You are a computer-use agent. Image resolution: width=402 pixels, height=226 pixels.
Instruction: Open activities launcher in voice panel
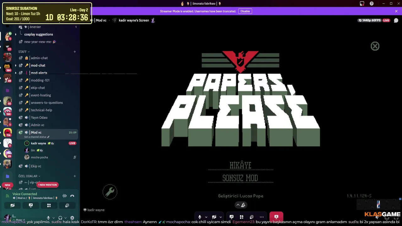click(x=49, y=205)
